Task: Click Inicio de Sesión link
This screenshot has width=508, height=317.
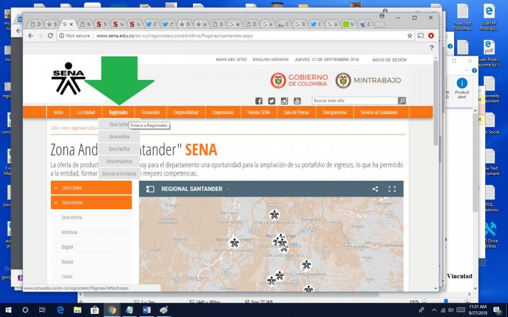Action: (x=389, y=60)
